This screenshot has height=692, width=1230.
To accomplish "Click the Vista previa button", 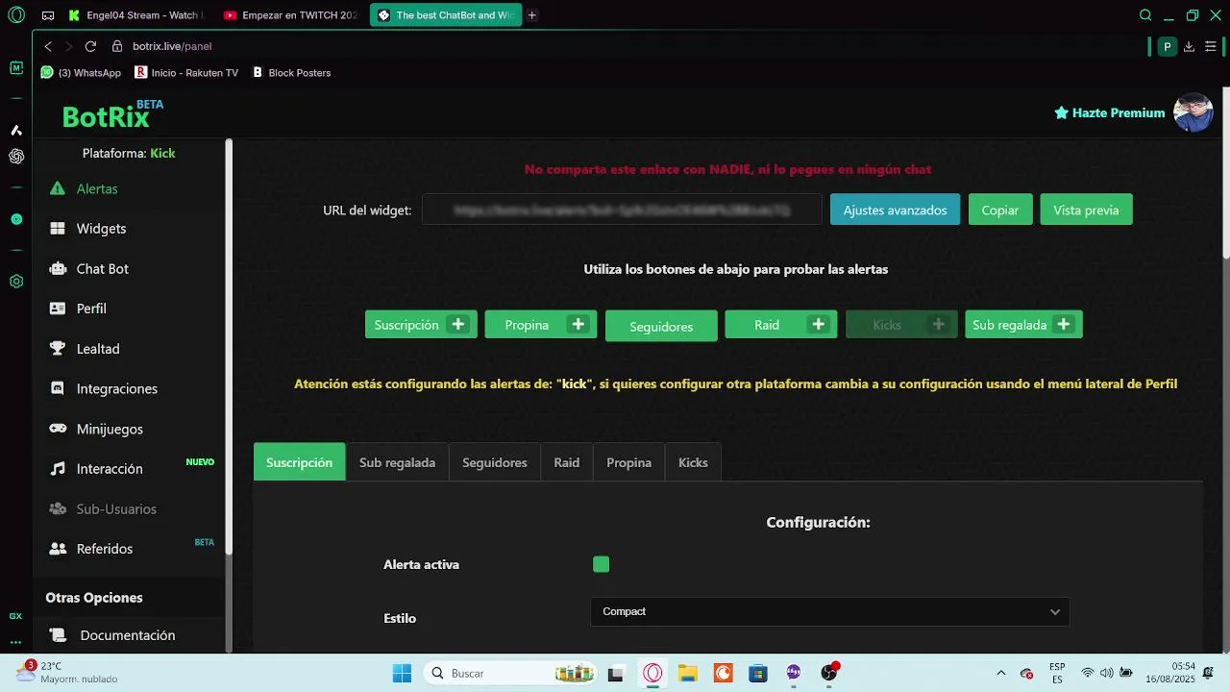I will (1086, 210).
